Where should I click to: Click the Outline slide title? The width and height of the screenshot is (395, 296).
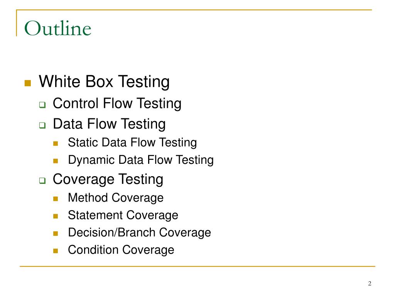click(x=58, y=28)
